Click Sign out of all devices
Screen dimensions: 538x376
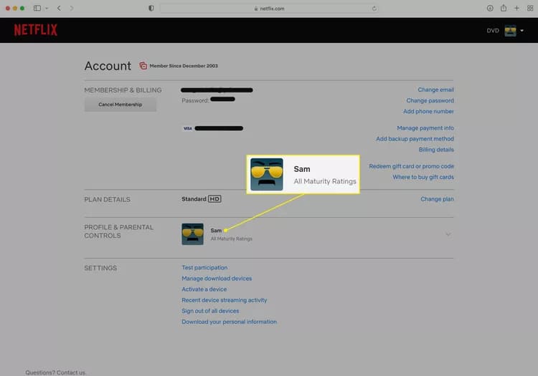pos(210,311)
